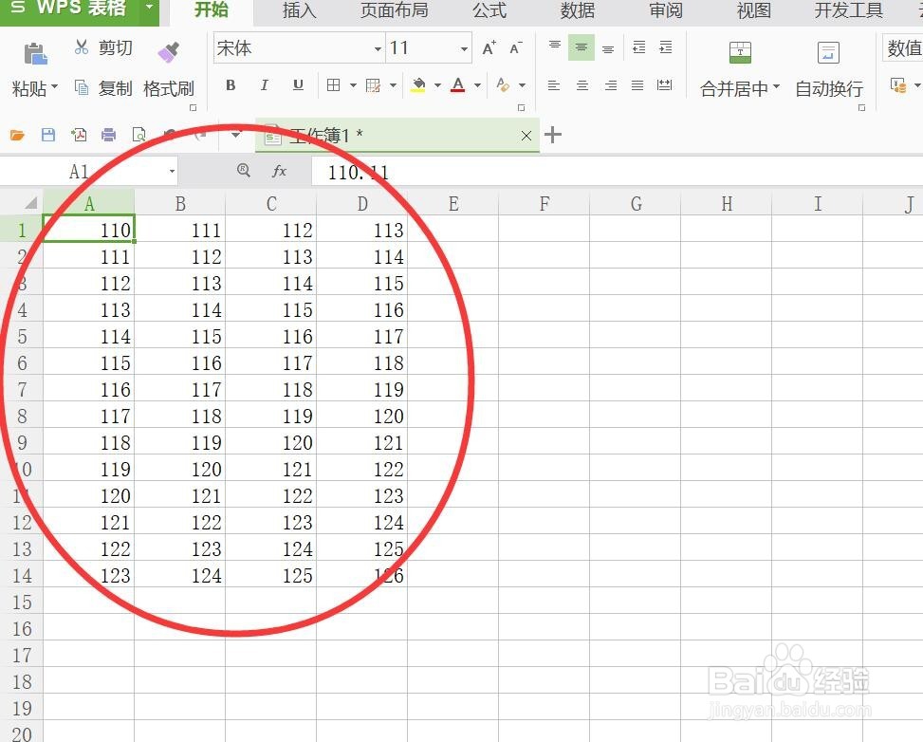Select row 16 header
This screenshot has width=923, height=742.
tap(22, 628)
